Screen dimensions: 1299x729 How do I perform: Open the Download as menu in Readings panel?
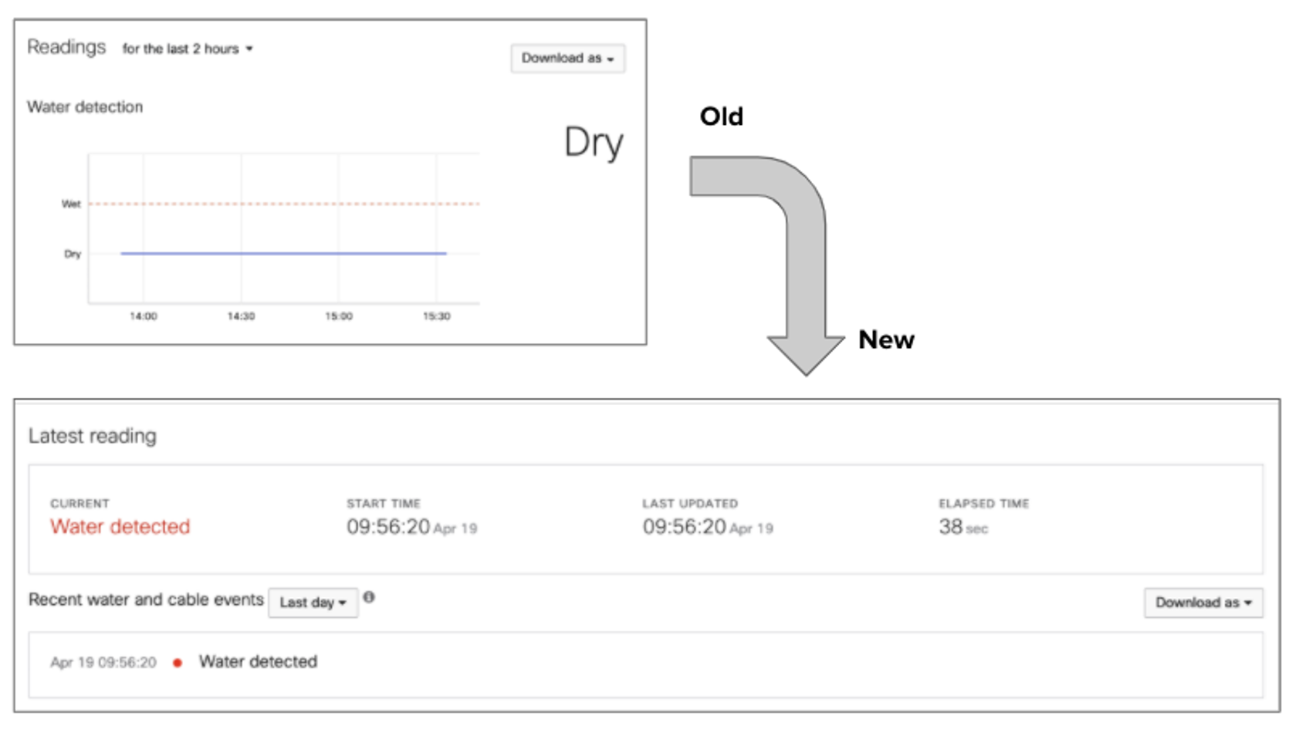coord(567,59)
